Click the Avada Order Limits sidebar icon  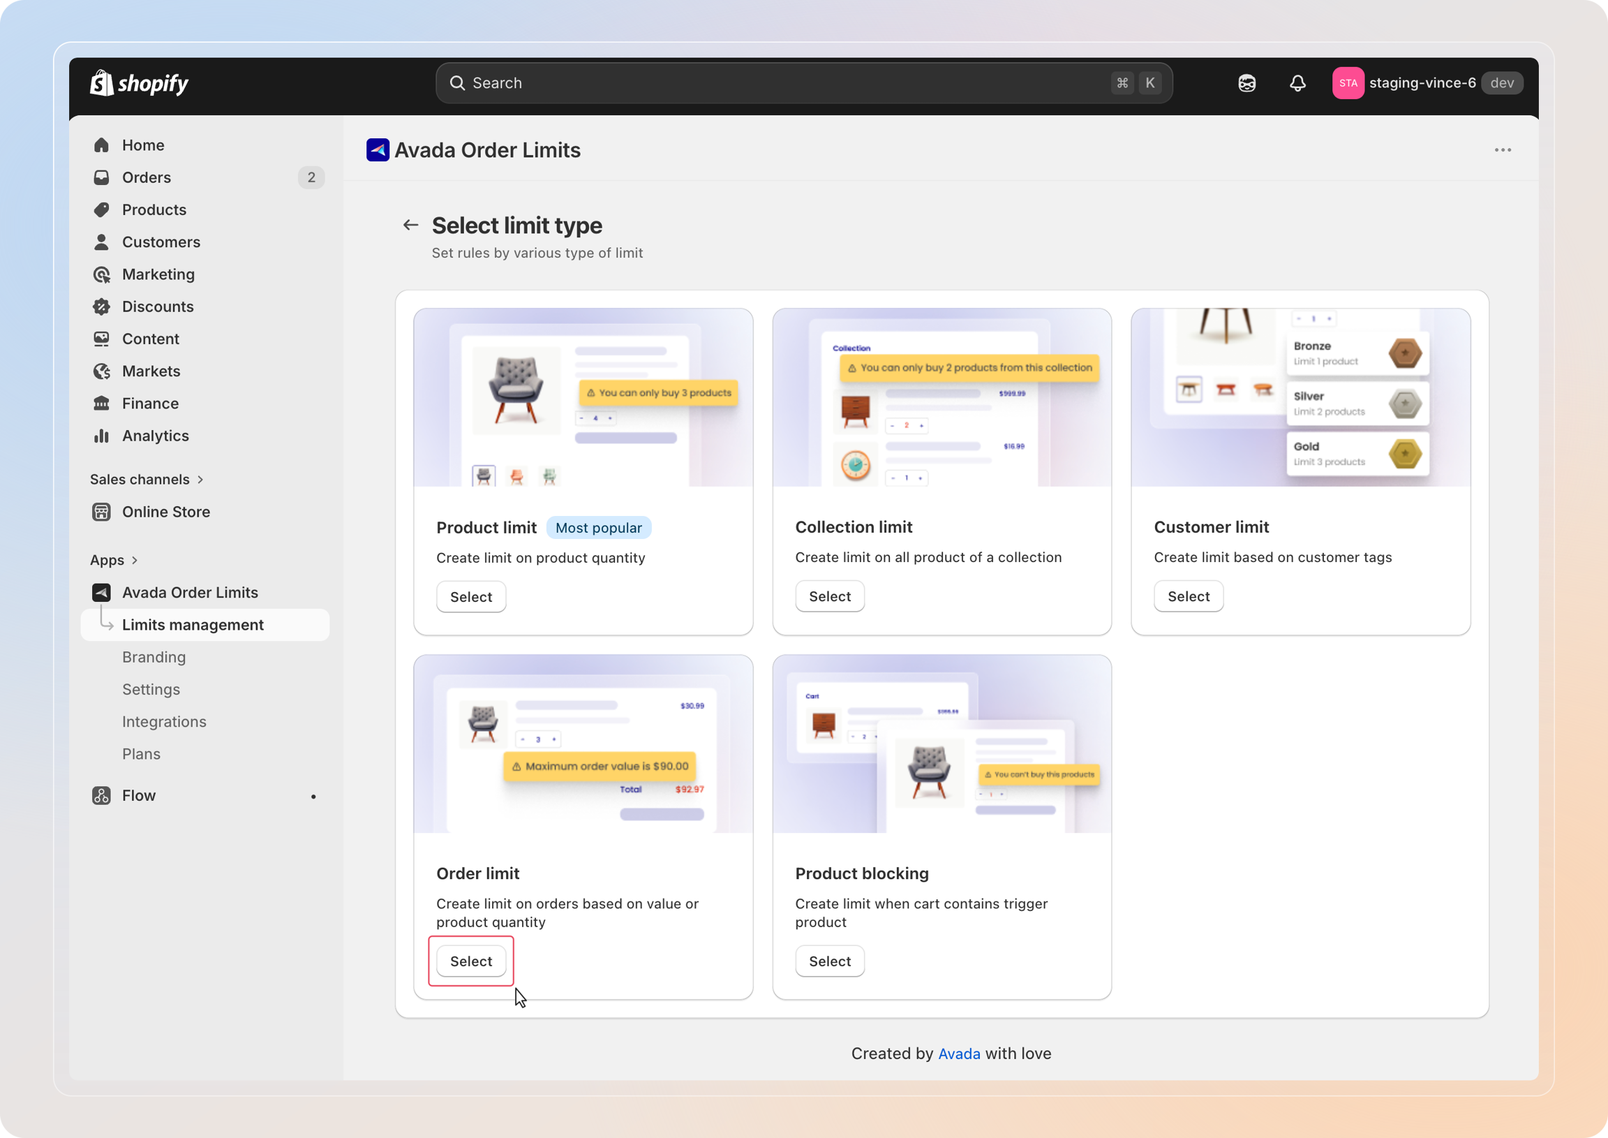(102, 592)
